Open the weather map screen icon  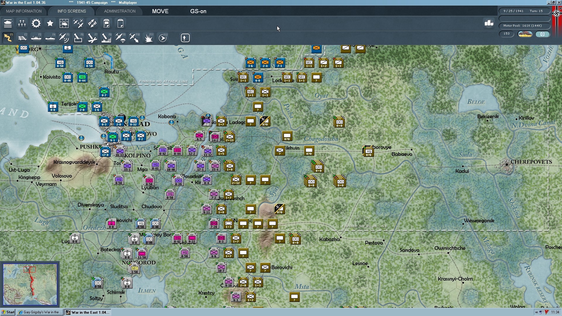click(x=64, y=23)
